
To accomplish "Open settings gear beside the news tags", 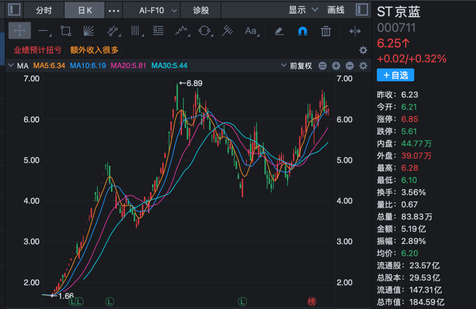I will coord(363,50).
